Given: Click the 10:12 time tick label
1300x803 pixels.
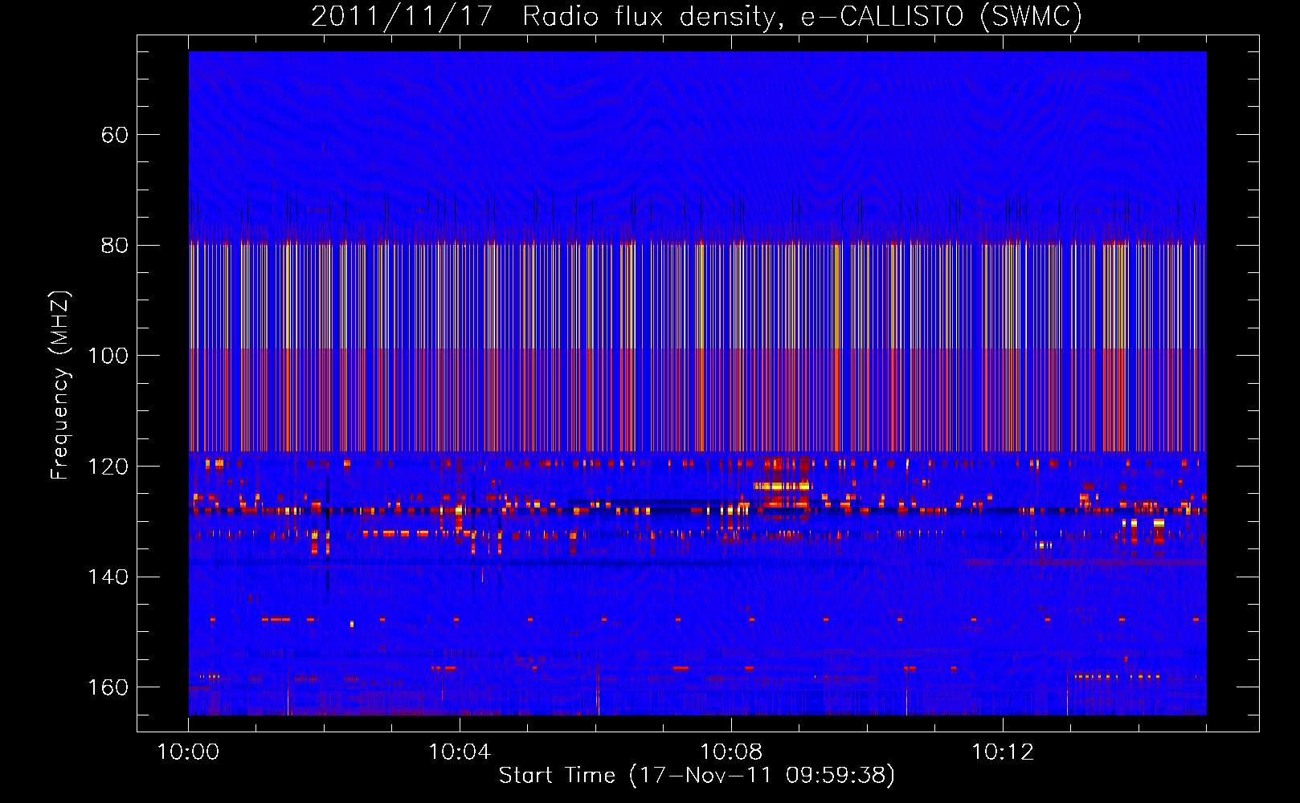Looking at the screenshot, I should point(1003,752).
